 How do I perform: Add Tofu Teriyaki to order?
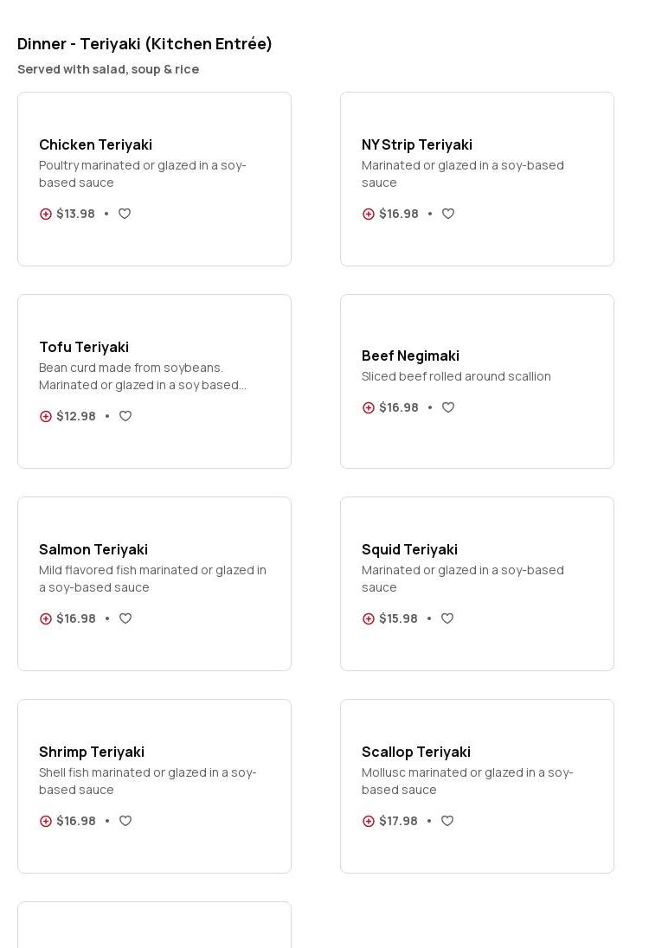point(46,416)
